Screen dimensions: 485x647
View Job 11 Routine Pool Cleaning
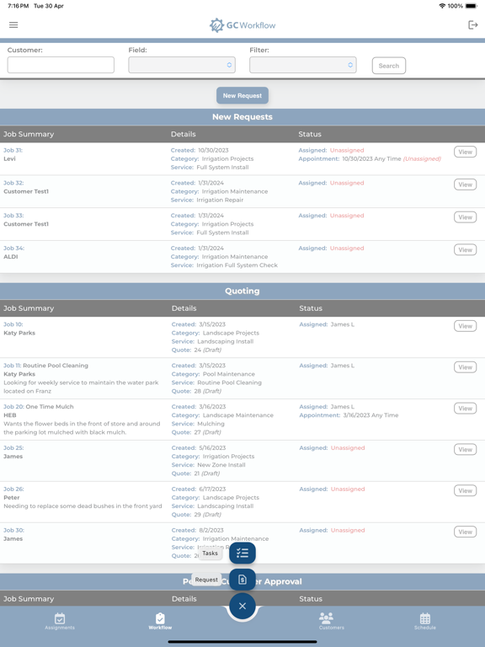(465, 367)
